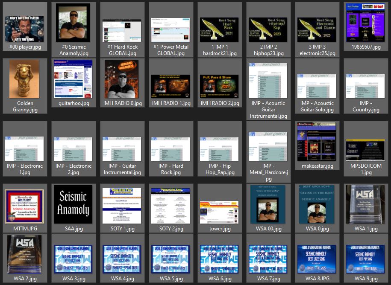Open #0 Seismic Anamoly.jpg thumbnail
391x285 pixels.
pyautogui.click(x=73, y=23)
